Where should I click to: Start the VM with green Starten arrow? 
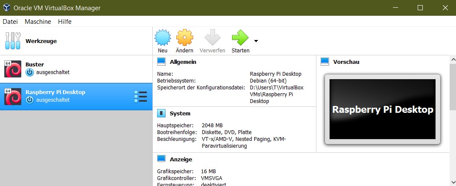pyautogui.click(x=240, y=41)
